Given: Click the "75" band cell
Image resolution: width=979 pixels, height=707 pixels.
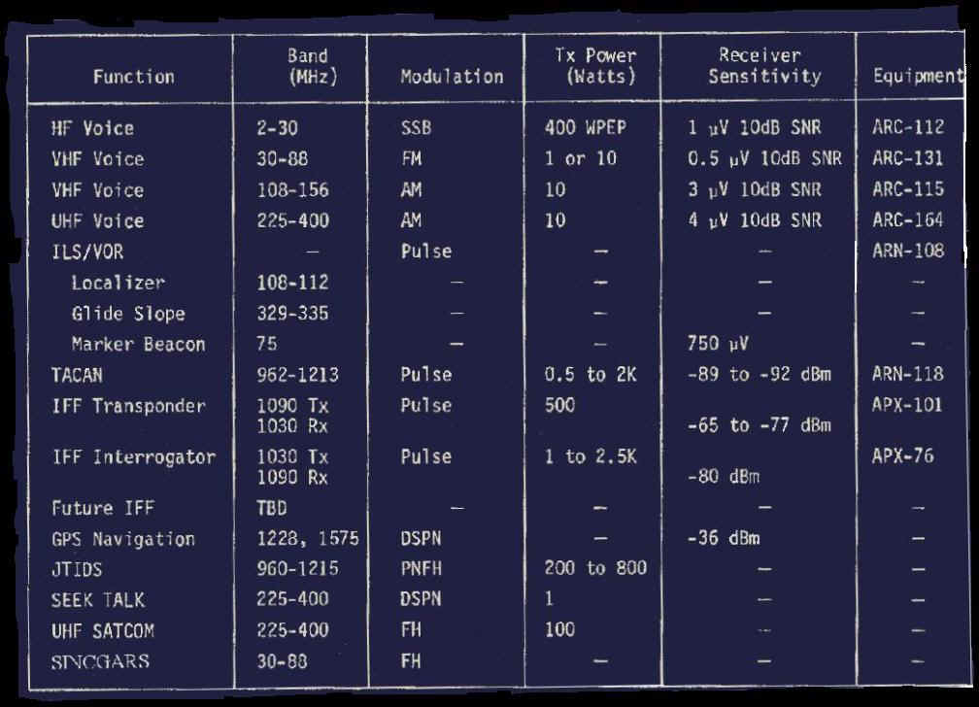Looking at the screenshot, I should coord(267,344).
